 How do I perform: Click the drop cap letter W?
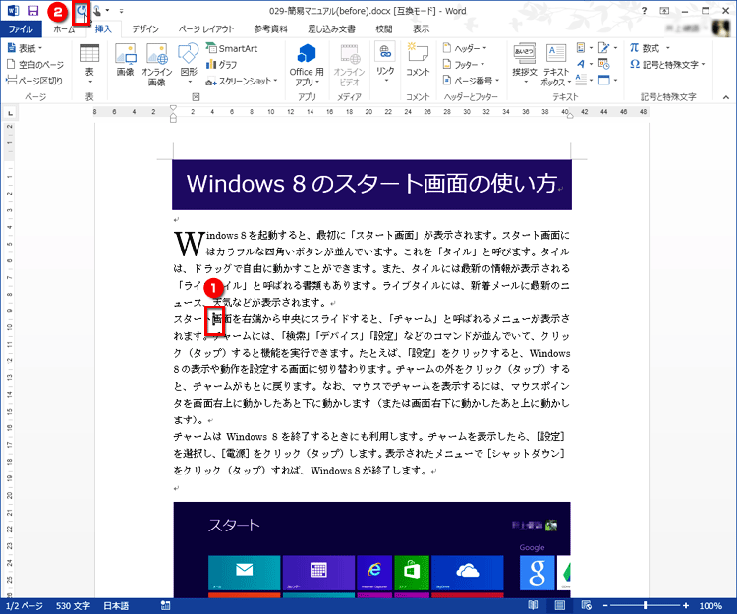tap(189, 244)
